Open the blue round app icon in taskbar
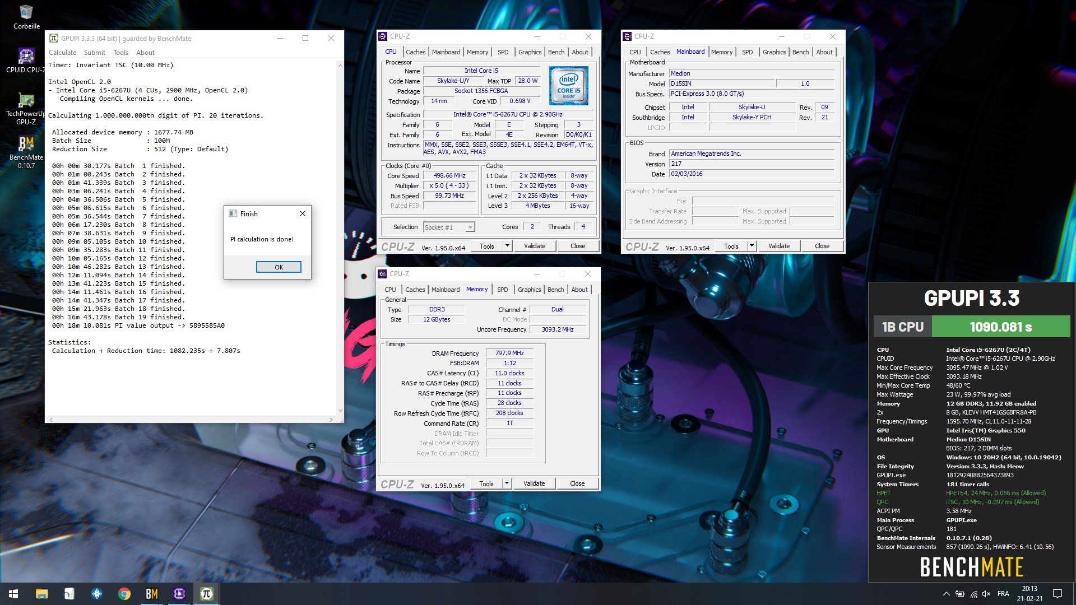The height and width of the screenshot is (605, 1076). coord(96,594)
